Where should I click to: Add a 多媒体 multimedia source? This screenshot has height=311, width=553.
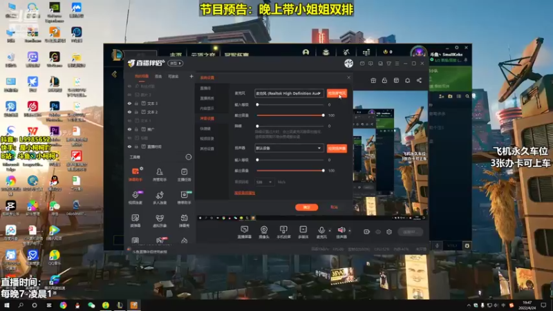point(303,232)
